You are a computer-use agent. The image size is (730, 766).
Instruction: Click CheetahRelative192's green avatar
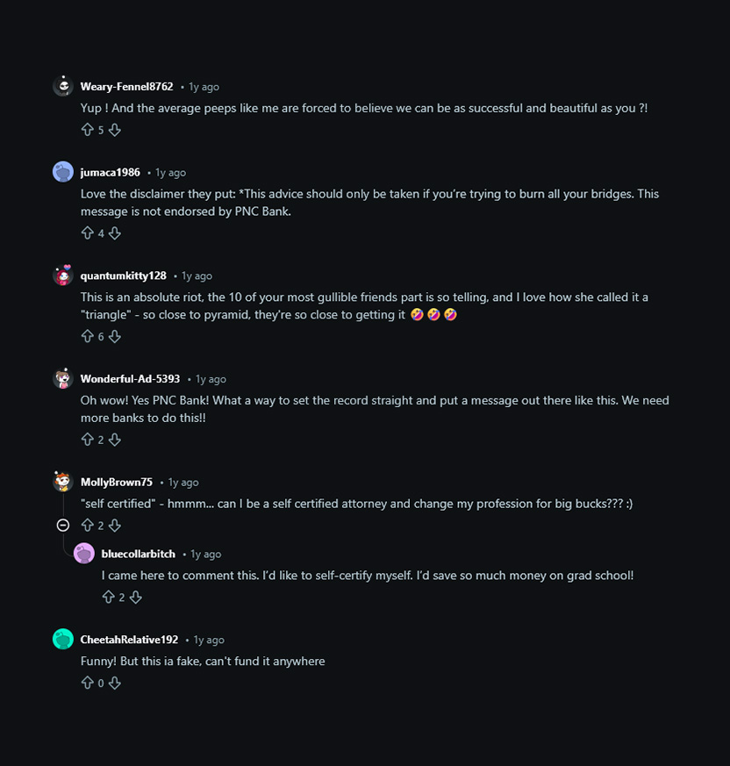(x=62, y=640)
